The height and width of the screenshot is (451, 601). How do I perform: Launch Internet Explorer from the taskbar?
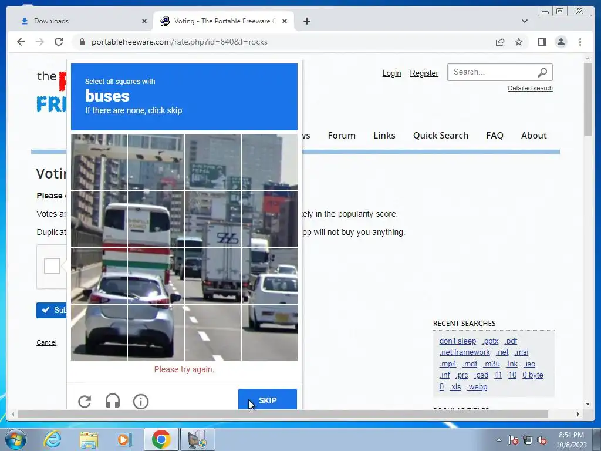click(x=52, y=439)
